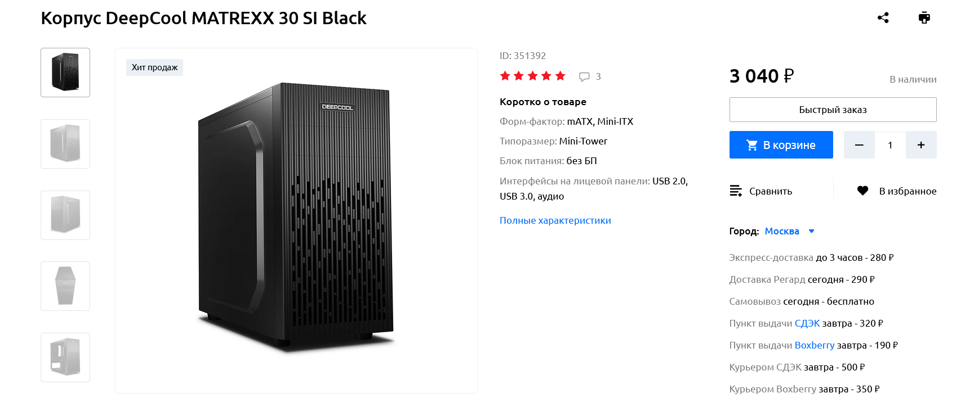Select the second product thumbnail
The height and width of the screenshot is (407, 974).
[65, 144]
